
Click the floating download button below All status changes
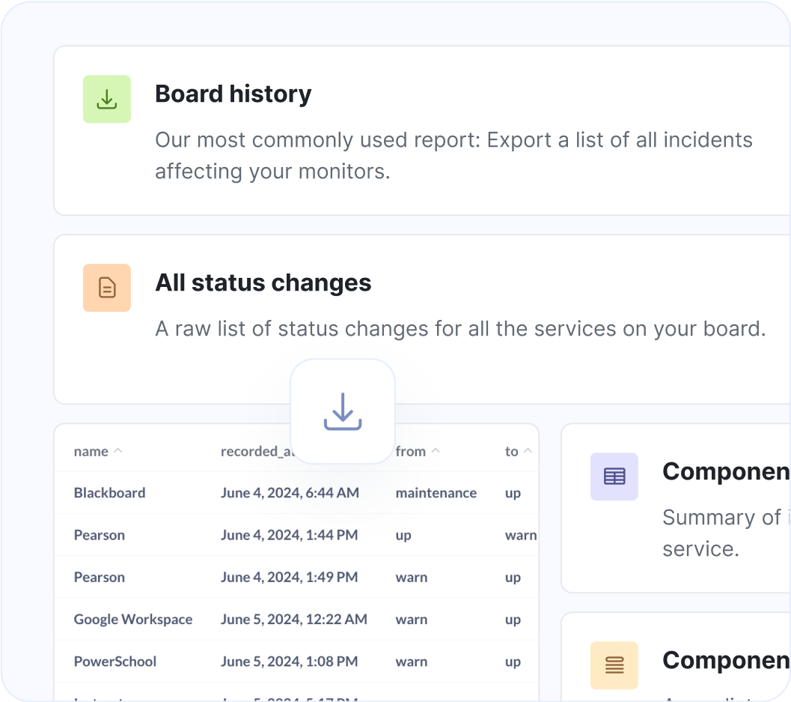(x=343, y=411)
